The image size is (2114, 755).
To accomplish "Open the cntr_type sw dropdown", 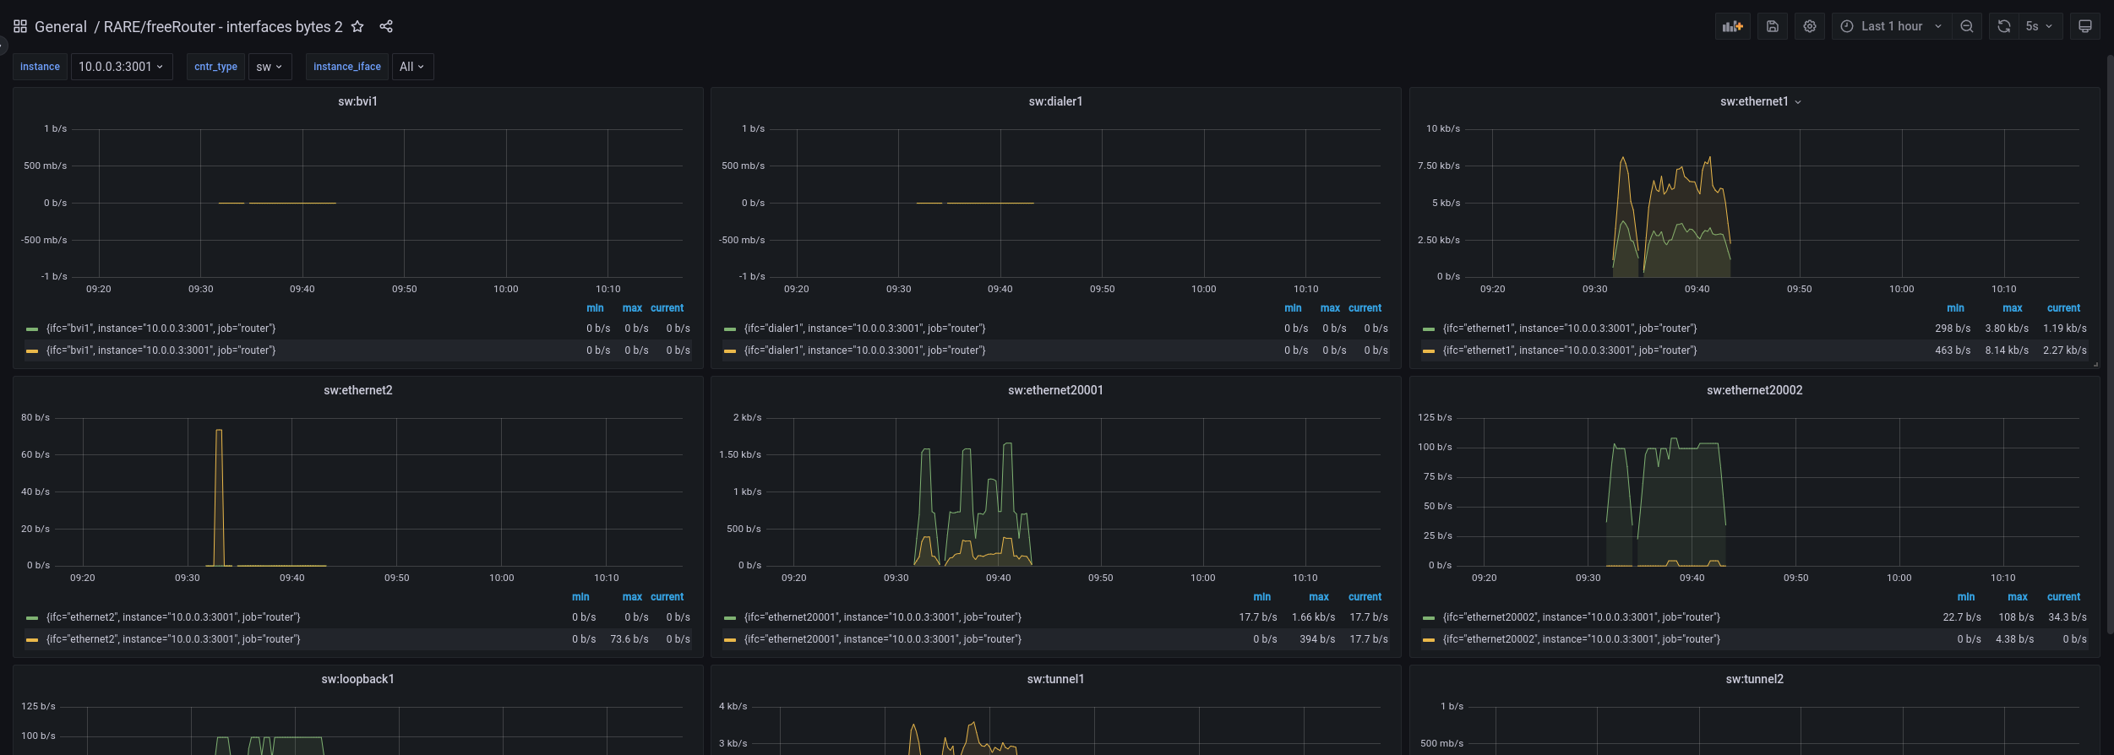I will pyautogui.click(x=270, y=67).
